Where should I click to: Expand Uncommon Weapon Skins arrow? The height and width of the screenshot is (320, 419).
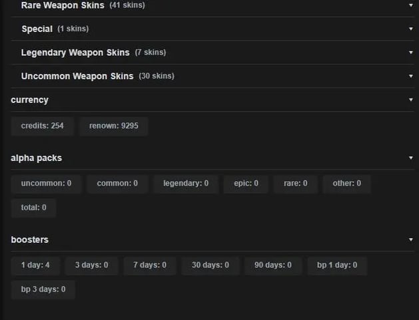(x=411, y=76)
